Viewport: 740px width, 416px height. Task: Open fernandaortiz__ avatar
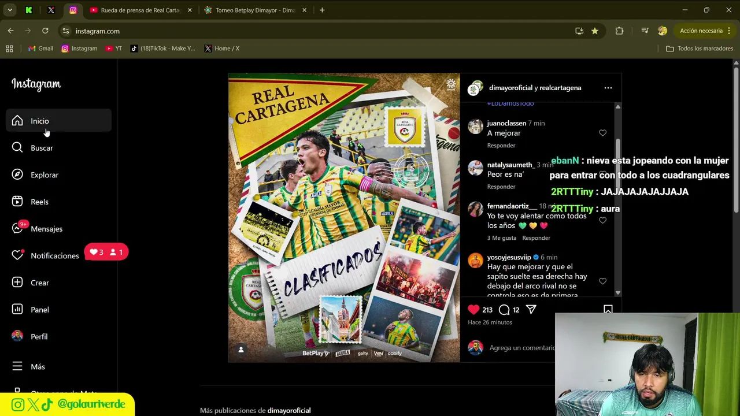click(x=475, y=209)
